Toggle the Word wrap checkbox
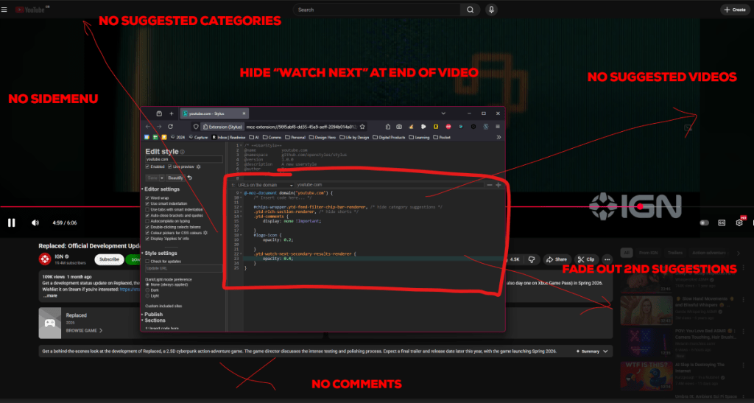Screen dimensions: 754x403 pyautogui.click(x=147, y=197)
